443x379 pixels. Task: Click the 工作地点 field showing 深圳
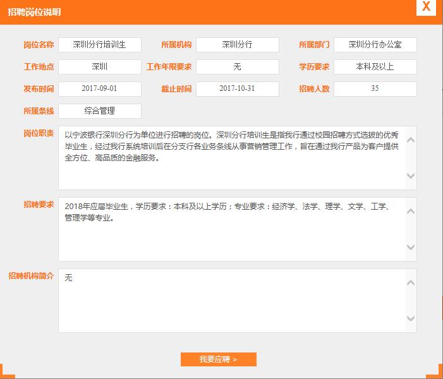tap(100, 67)
